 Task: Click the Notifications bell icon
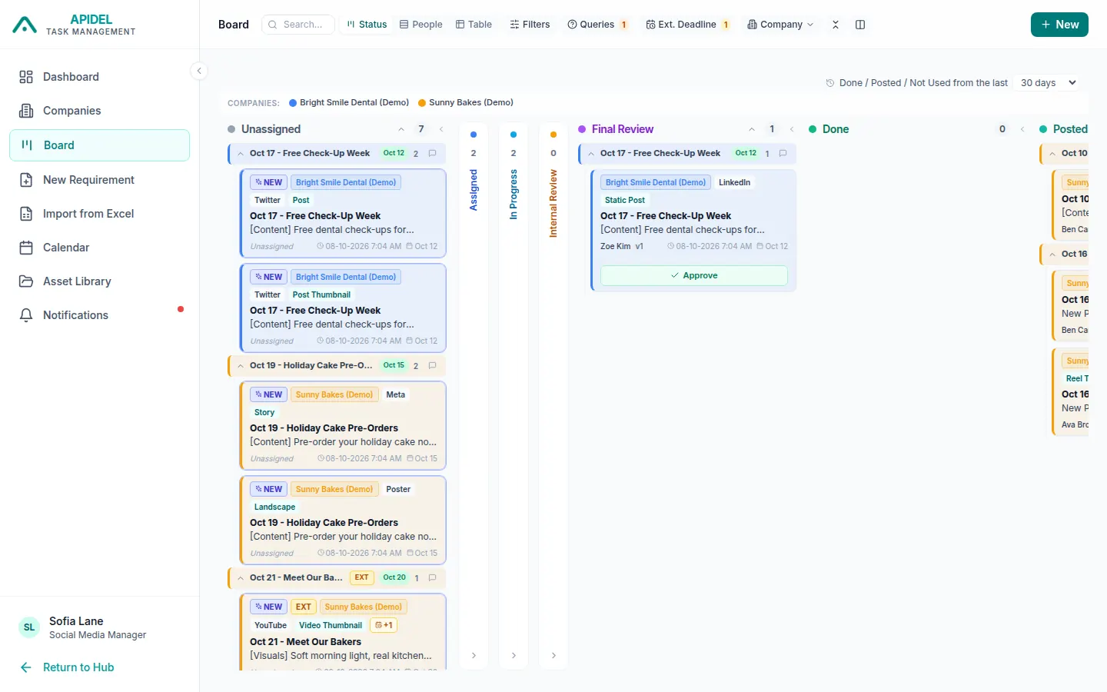26,315
